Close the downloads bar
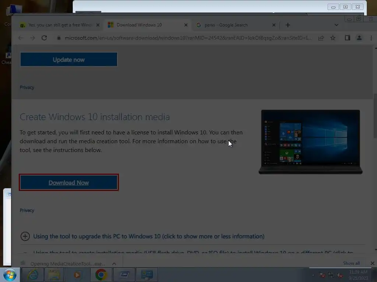This screenshot has width=377, height=282. pos(373,263)
